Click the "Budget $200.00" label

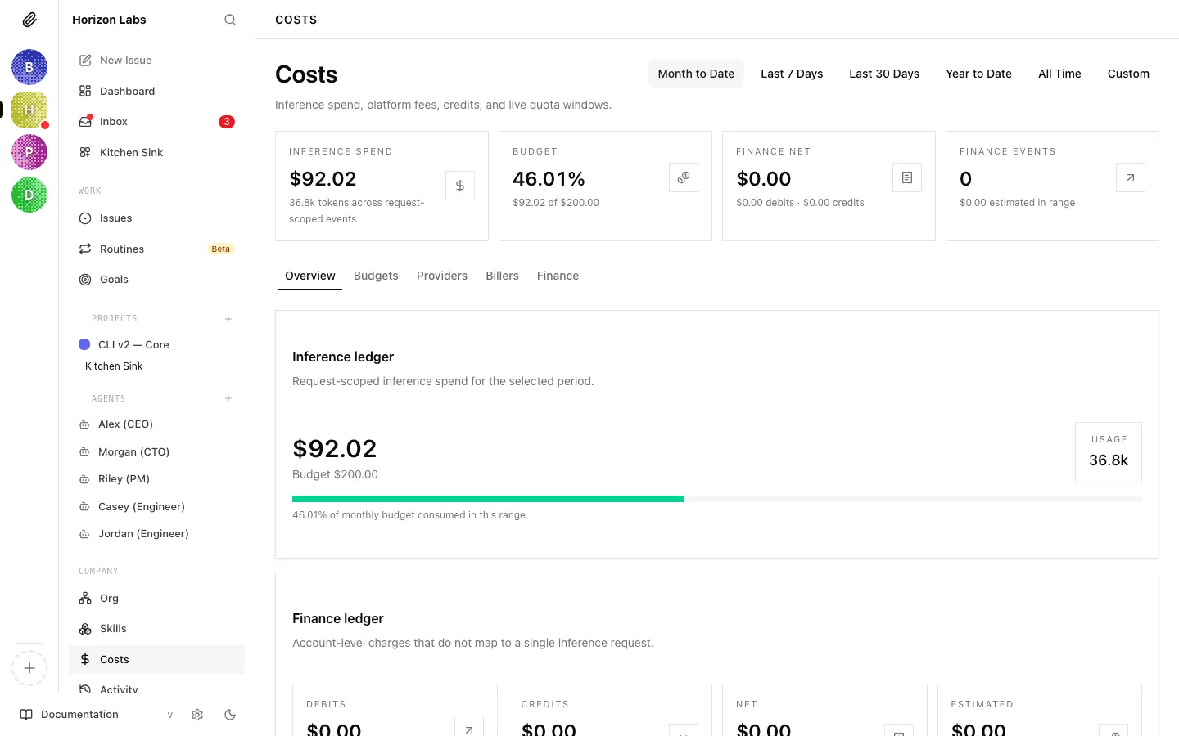[335, 474]
